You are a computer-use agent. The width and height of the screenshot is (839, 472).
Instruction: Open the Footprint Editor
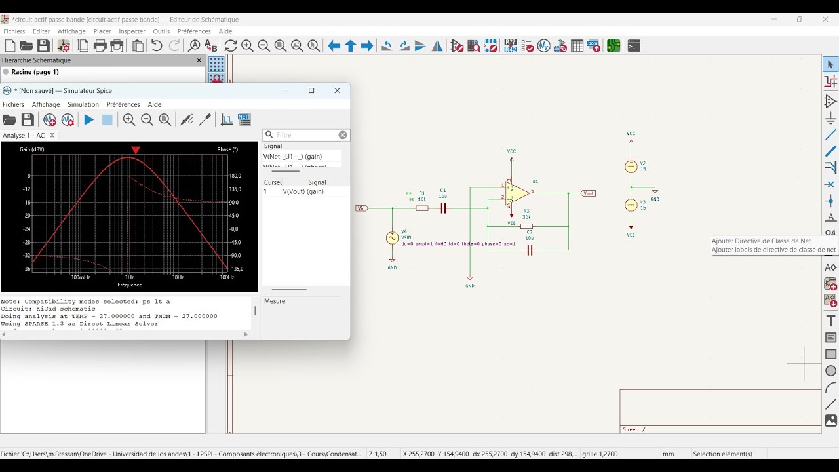coord(490,46)
